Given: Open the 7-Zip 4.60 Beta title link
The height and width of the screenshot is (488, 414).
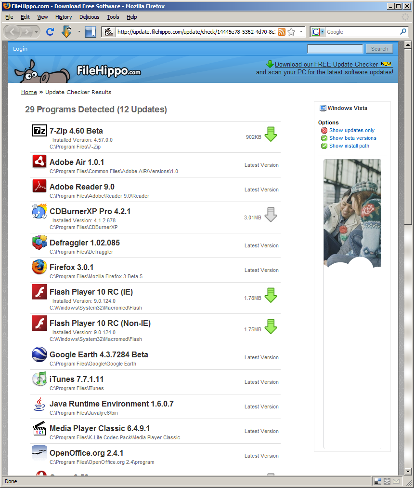Looking at the screenshot, I should click(x=76, y=131).
